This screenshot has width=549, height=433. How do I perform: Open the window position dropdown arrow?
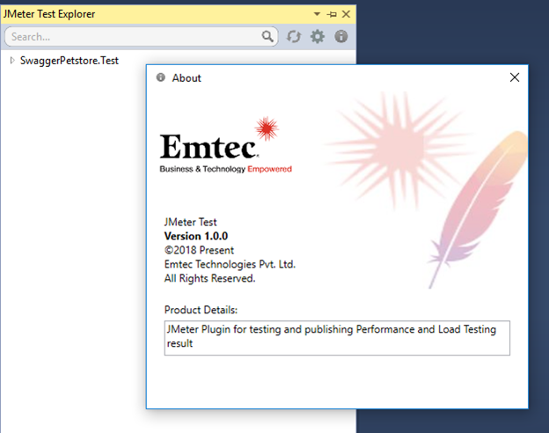click(x=317, y=14)
